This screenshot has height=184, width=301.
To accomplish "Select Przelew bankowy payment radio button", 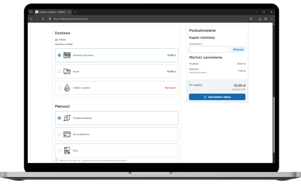I will (59, 118).
